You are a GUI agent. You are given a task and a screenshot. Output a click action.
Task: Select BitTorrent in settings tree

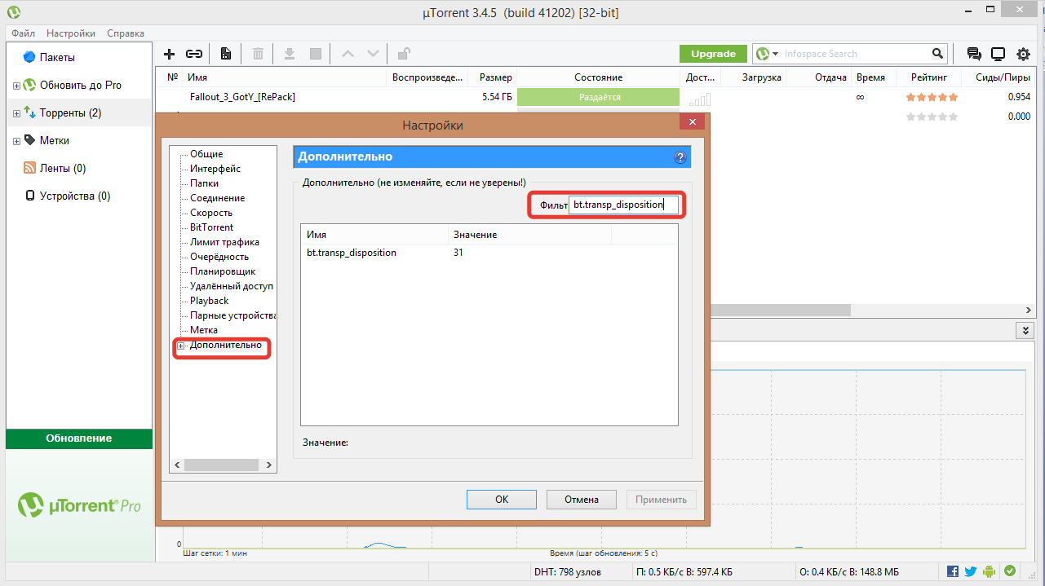[211, 227]
